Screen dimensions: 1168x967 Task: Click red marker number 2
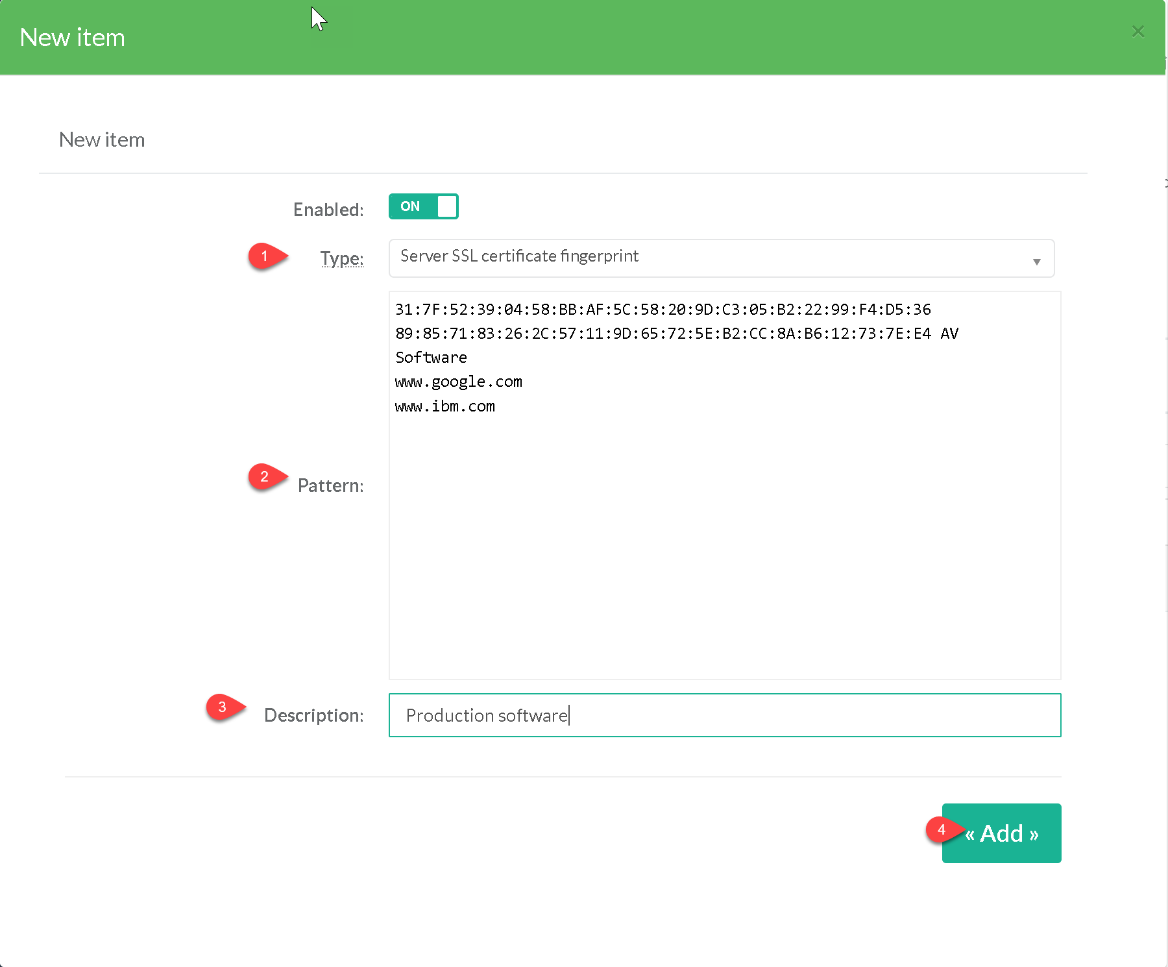(265, 477)
